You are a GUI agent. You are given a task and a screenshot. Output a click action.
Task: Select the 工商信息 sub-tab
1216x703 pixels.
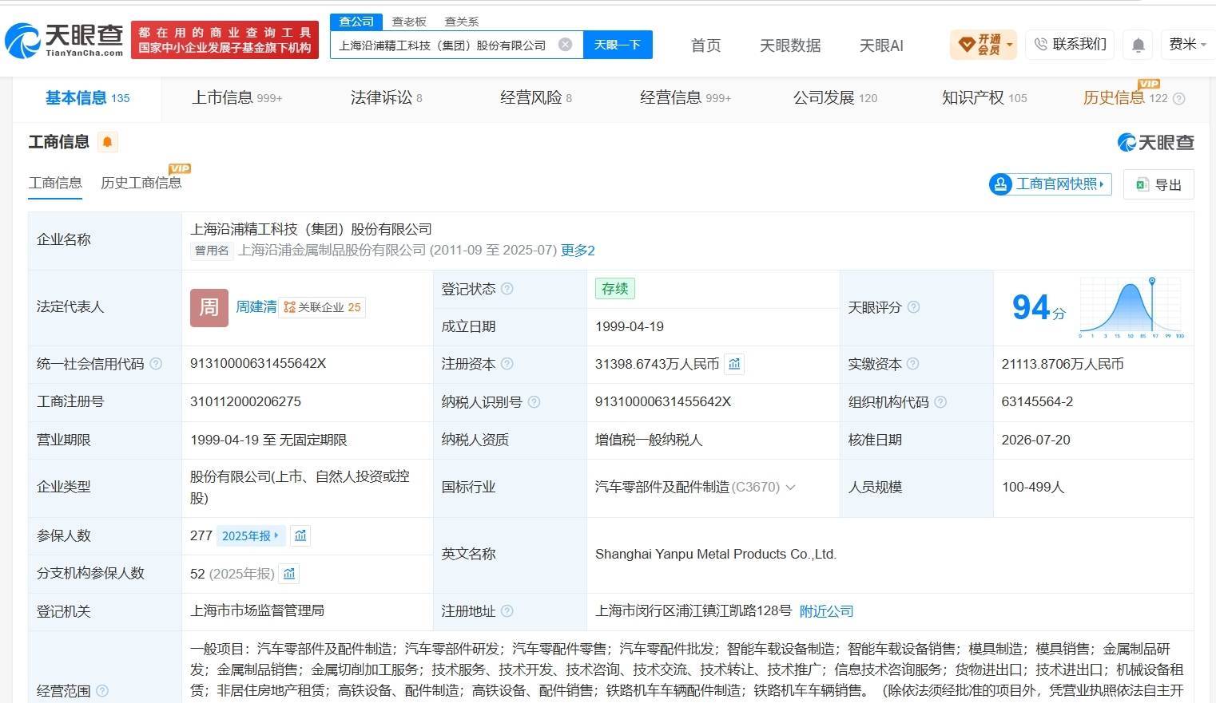55,183
